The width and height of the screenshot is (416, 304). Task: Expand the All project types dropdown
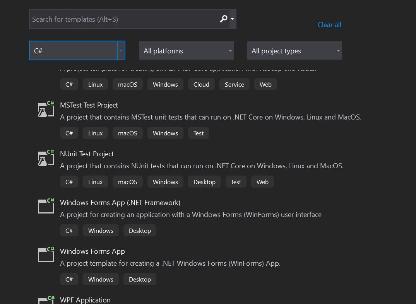pos(294,50)
